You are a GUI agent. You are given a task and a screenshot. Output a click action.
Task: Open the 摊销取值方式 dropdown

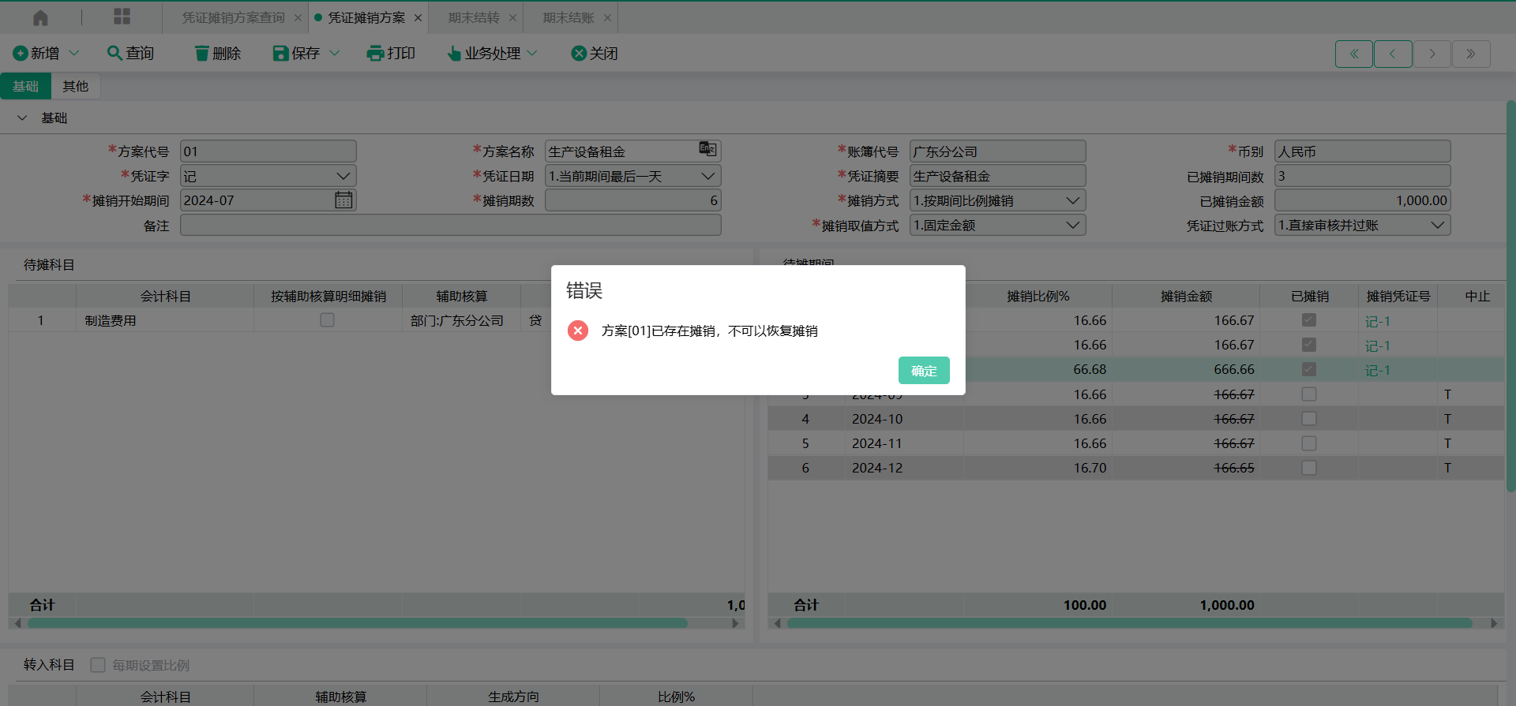(1072, 225)
